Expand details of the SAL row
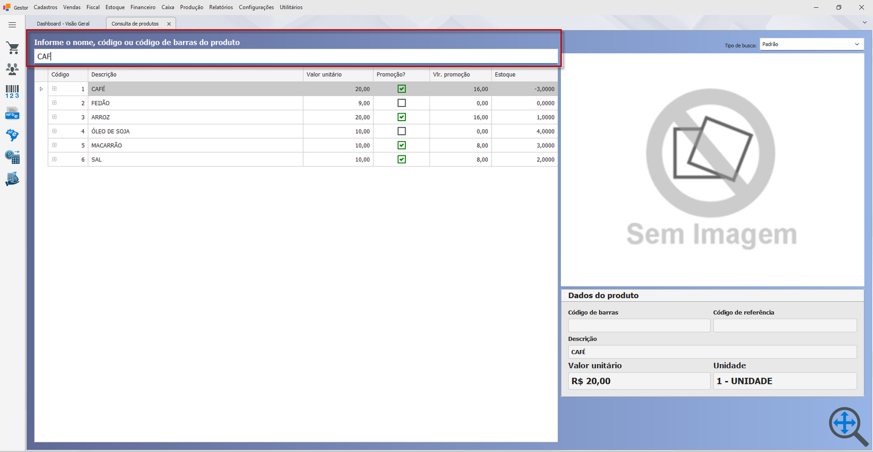 pos(55,159)
